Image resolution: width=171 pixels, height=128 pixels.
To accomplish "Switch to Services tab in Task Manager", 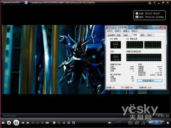I will tap(128, 35).
